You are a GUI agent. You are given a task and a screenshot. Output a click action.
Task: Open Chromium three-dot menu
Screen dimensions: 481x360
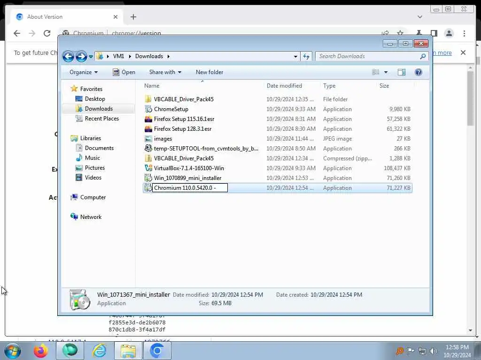pos(464,33)
